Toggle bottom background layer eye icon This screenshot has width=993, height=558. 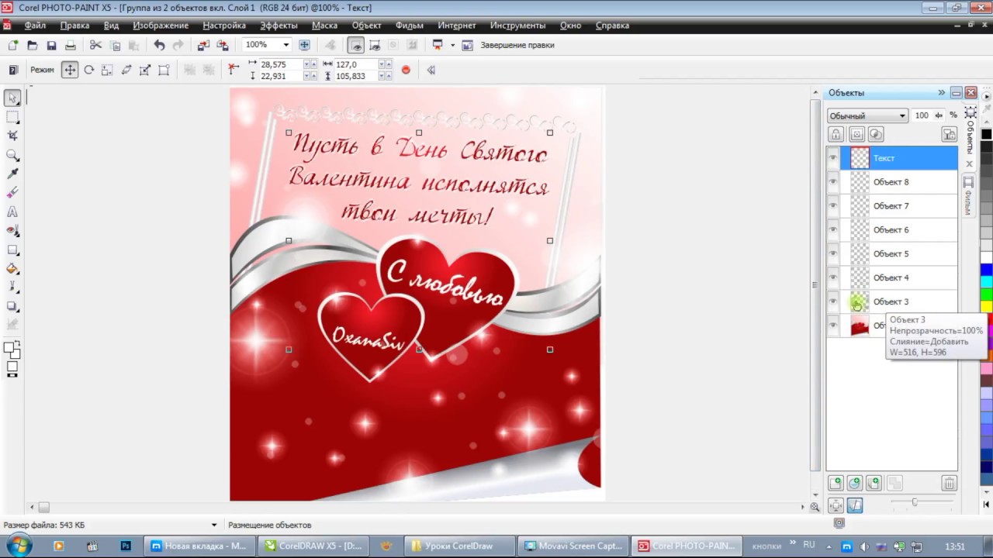click(833, 326)
